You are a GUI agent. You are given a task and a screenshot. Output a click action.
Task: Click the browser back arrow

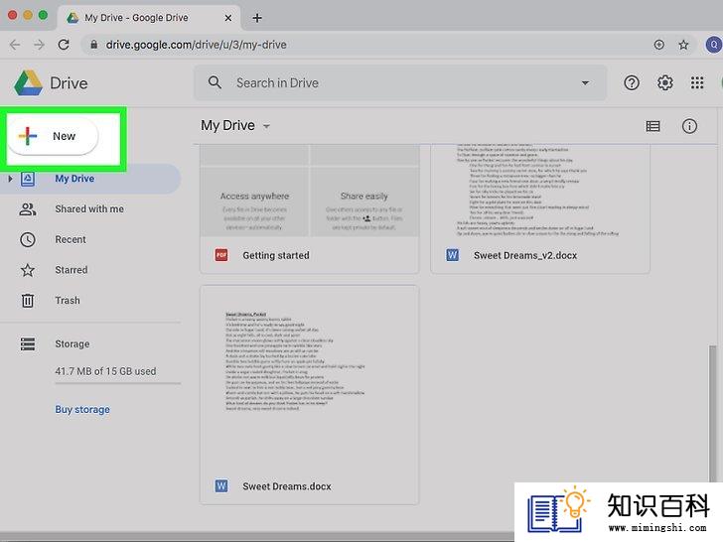tap(15, 45)
